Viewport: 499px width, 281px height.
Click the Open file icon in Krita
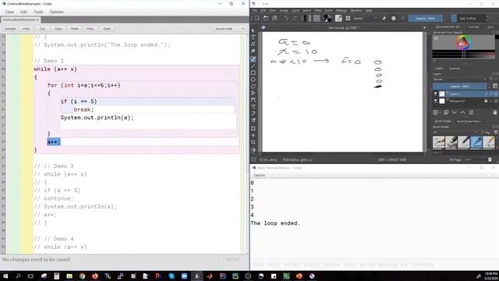(x=266, y=19)
